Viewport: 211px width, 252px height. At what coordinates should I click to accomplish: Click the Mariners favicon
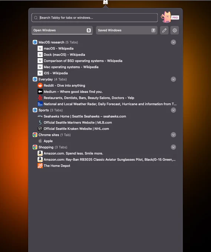point(40,122)
